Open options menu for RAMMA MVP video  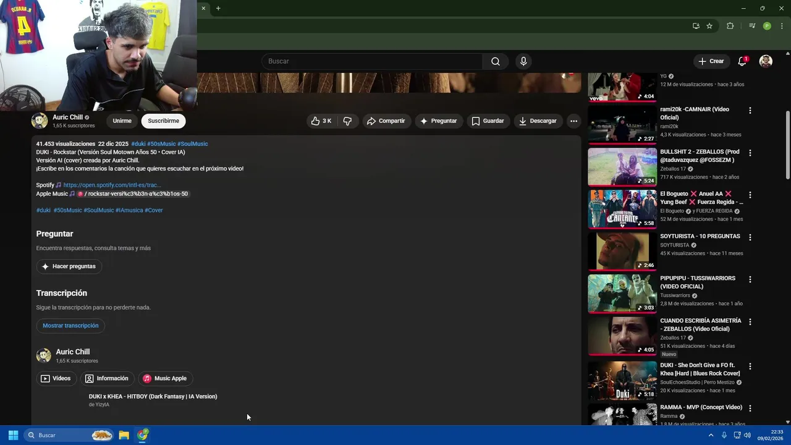pos(750,408)
